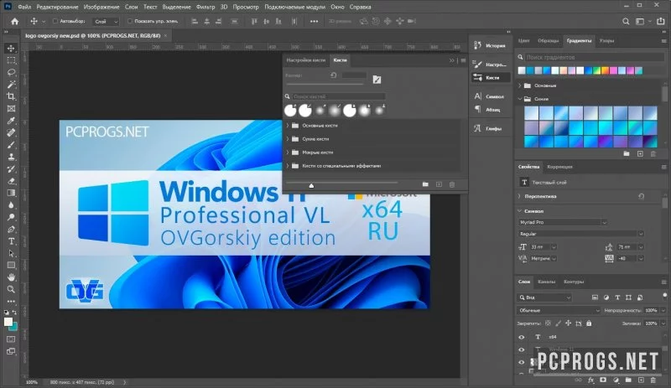Select the Frame tool

(11, 109)
